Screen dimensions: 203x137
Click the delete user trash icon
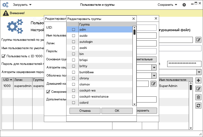[x=199, y=97]
